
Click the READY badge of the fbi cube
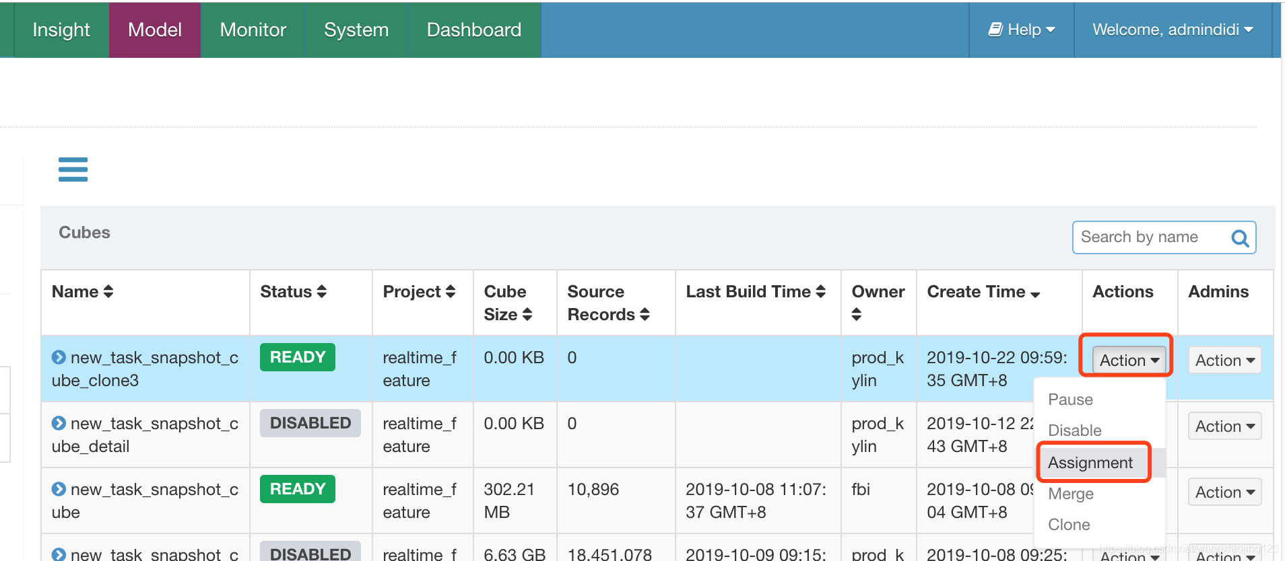point(298,489)
